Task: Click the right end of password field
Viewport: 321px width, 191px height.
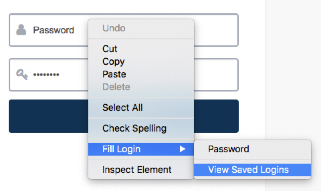Action: (217, 75)
